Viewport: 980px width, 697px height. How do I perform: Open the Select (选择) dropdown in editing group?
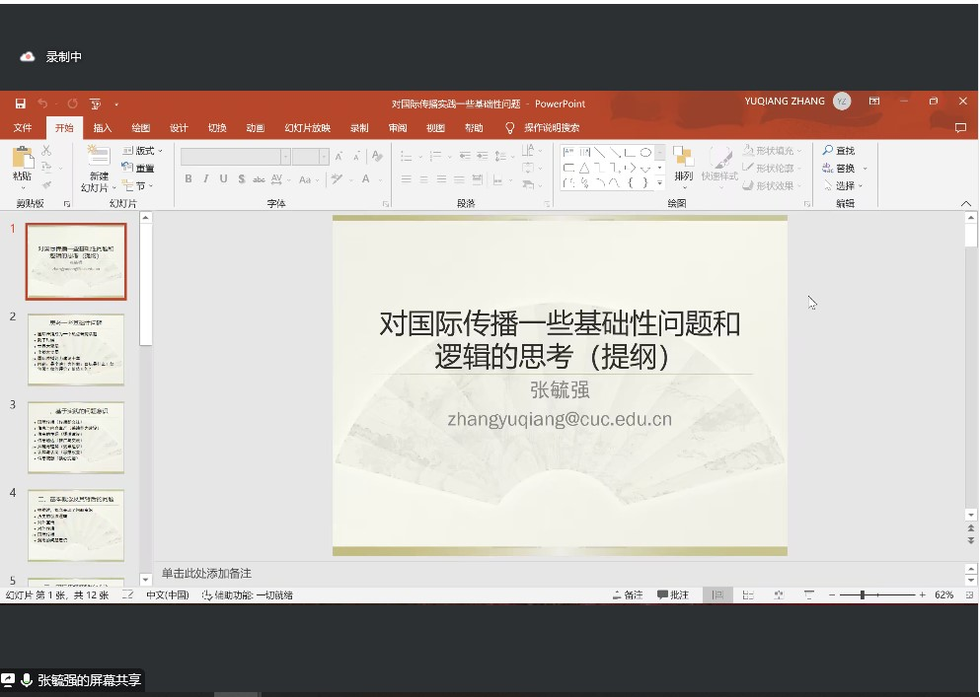pyautogui.click(x=843, y=185)
